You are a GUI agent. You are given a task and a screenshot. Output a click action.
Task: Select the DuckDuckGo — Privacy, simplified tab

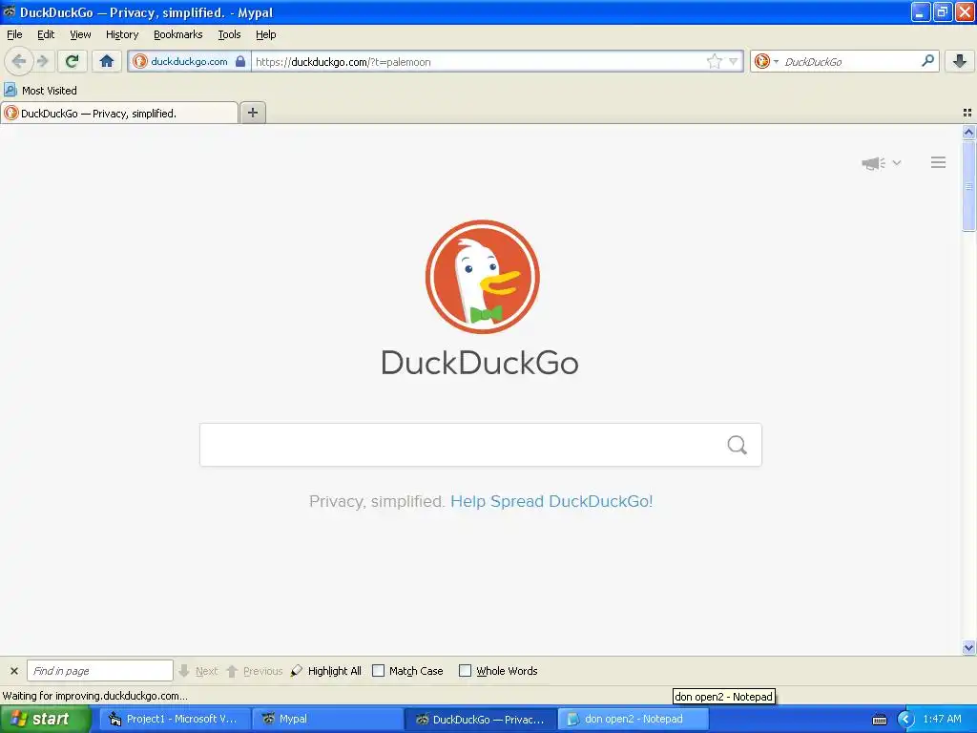point(119,114)
